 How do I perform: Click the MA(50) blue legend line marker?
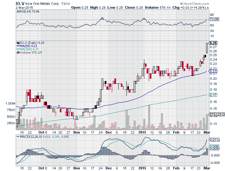pyautogui.click(x=18, y=46)
